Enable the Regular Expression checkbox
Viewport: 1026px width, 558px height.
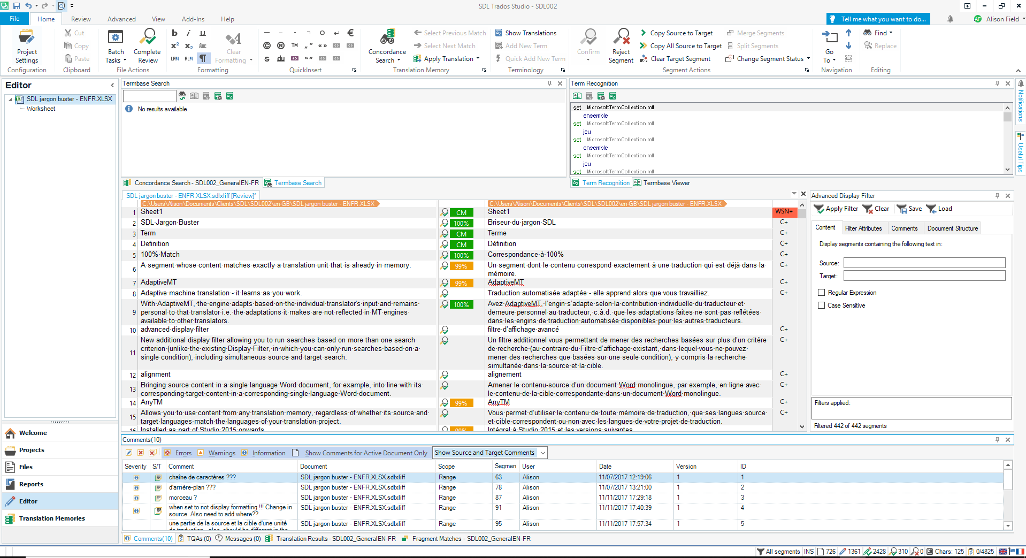pos(821,293)
